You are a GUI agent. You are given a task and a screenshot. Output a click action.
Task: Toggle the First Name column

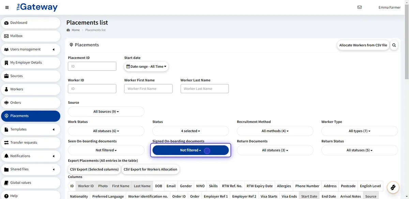coord(121,186)
